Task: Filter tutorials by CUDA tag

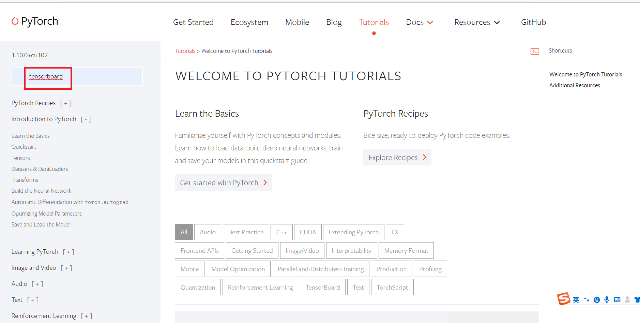Action: pyautogui.click(x=308, y=232)
